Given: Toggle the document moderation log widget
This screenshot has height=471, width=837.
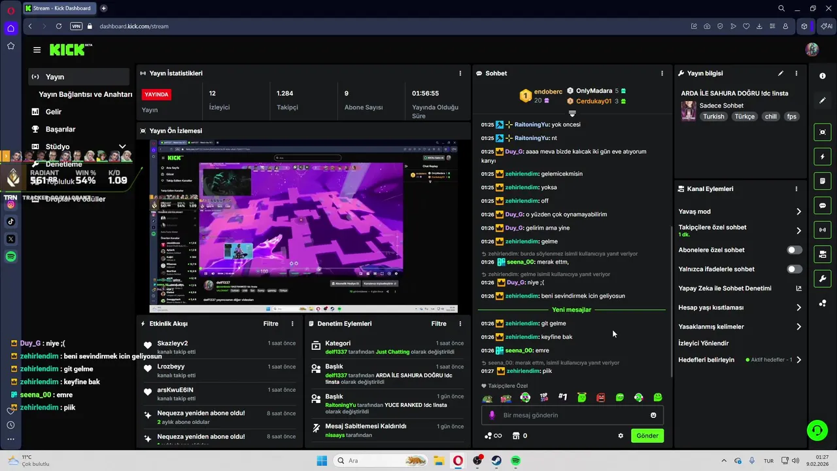Looking at the screenshot, I should 823,181.
